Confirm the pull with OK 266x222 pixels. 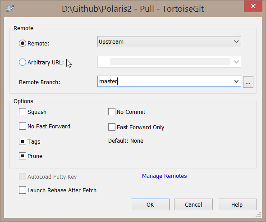[150, 204]
